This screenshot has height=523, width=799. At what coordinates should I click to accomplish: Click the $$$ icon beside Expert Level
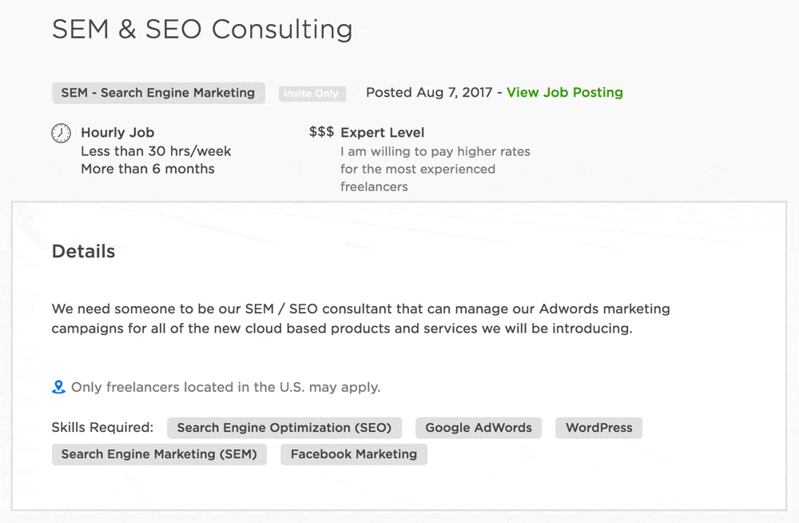(x=320, y=133)
